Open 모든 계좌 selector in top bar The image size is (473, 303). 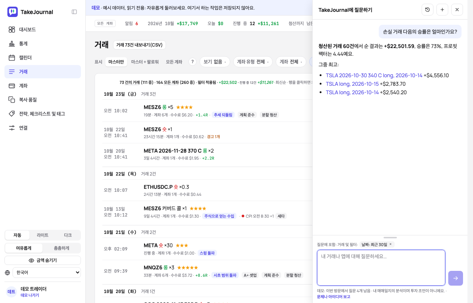point(105,23)
